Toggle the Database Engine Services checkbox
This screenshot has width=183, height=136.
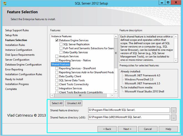tap(57, 40)
